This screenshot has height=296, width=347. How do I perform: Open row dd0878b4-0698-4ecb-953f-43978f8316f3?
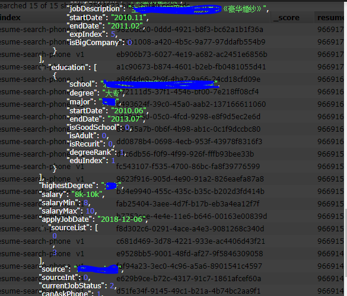click(x=189, y=141)
